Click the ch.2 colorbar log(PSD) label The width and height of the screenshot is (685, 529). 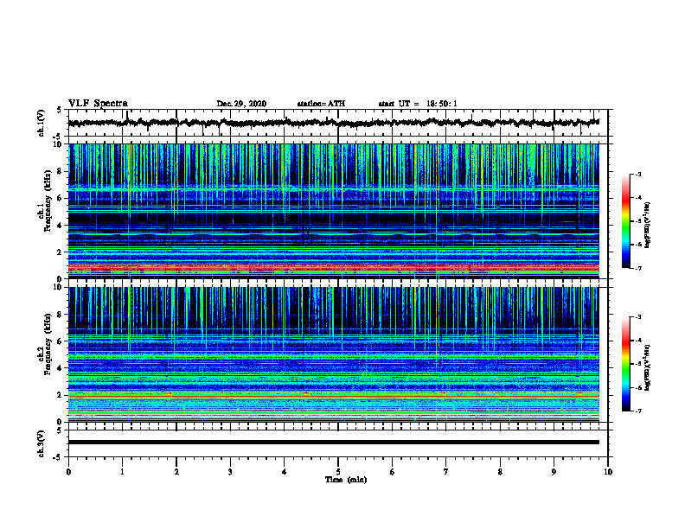648,367
